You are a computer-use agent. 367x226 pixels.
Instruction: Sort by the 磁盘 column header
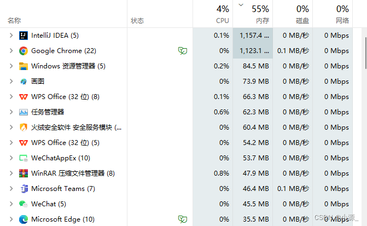coord(293,14)
